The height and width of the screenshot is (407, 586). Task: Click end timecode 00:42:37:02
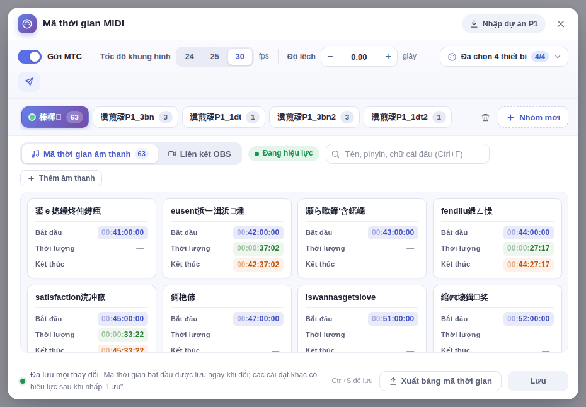click(x=258, y=265)
